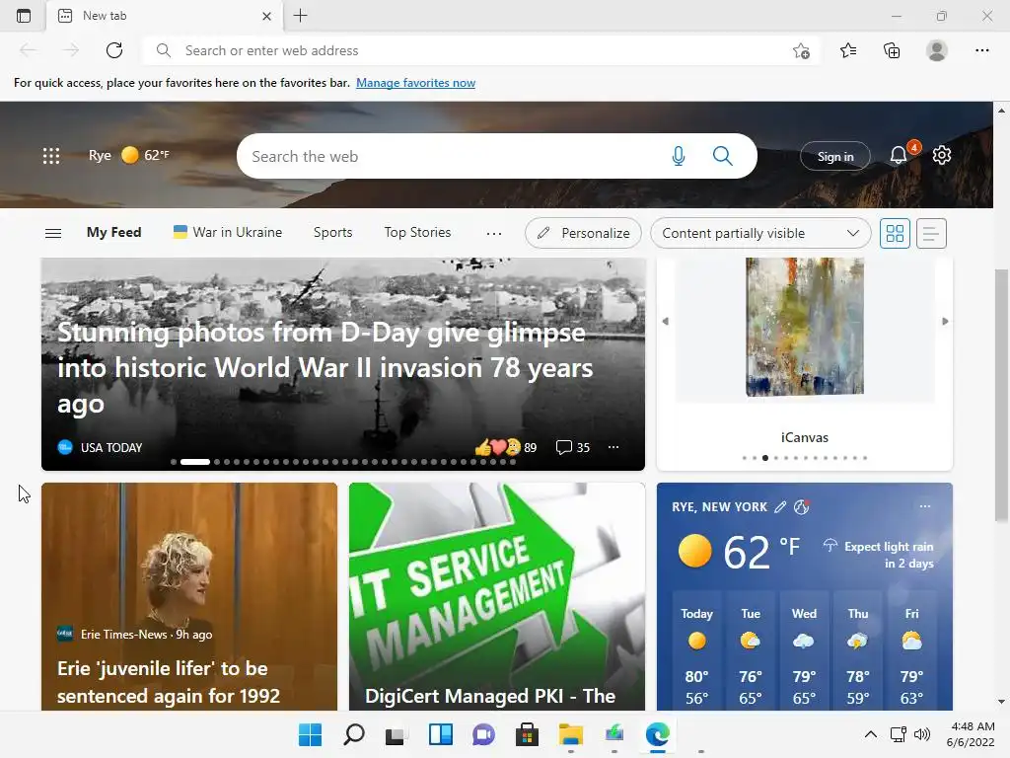The image size is (1010, 758).
Task: Open File Explorer from taskbar
Action: point(571,734)
